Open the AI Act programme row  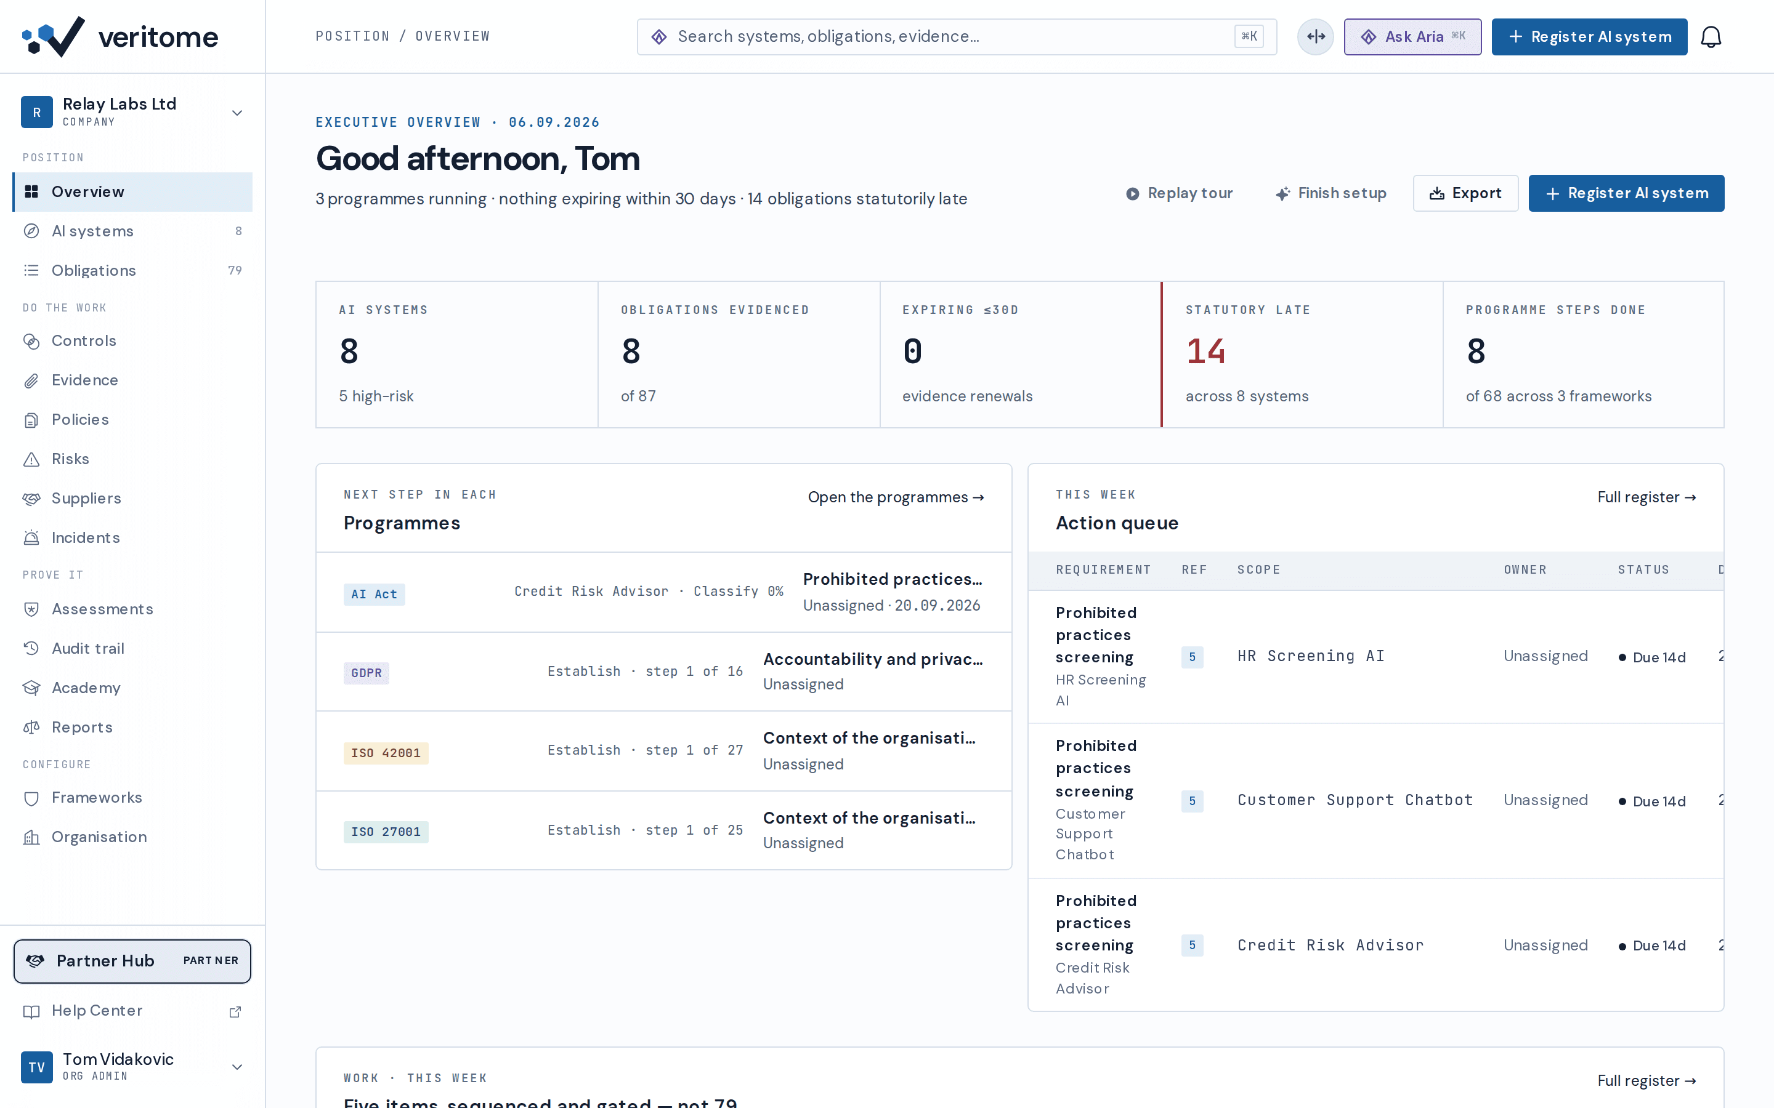click(663, 592)
